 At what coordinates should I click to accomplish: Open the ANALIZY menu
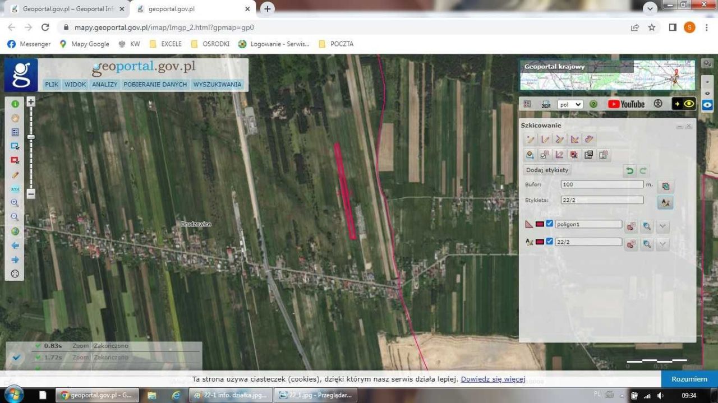tap(105, 85)
